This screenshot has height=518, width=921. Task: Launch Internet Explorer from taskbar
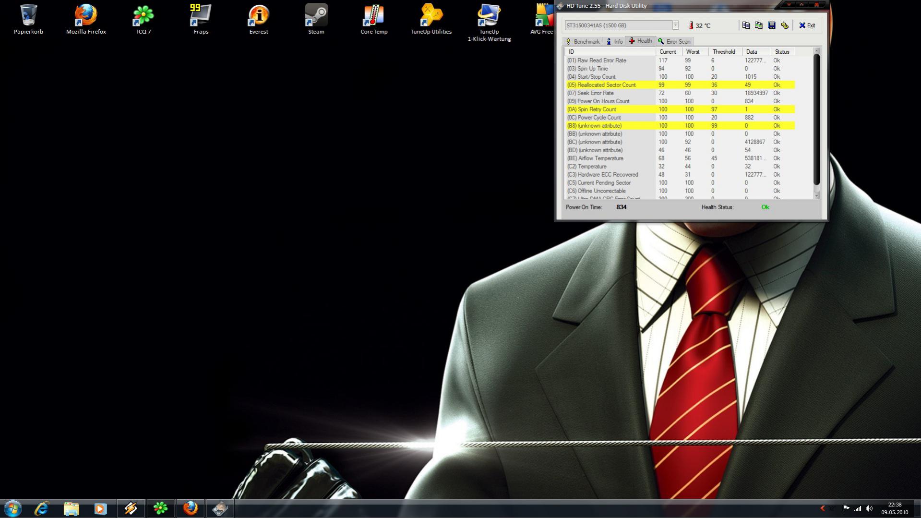42,508
